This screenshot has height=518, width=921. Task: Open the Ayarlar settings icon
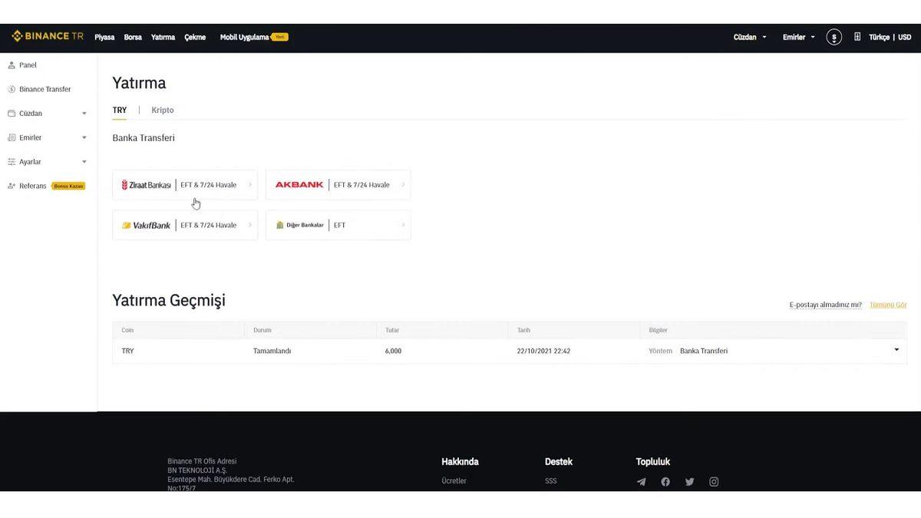(x=11, y=161)
